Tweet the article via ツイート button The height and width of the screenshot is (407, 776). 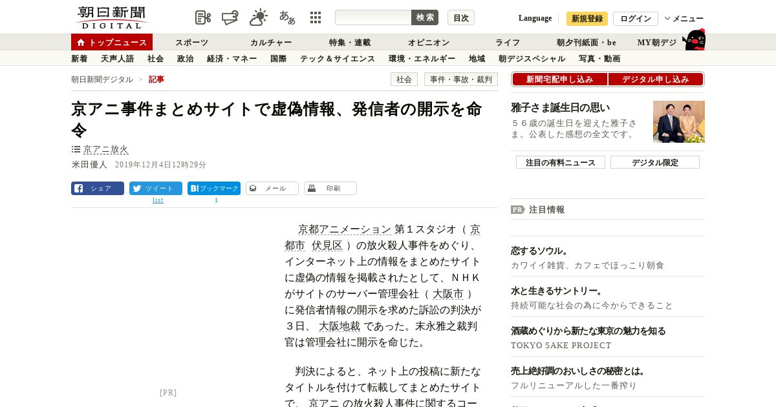pyautogui.click(x=156, y=189)
